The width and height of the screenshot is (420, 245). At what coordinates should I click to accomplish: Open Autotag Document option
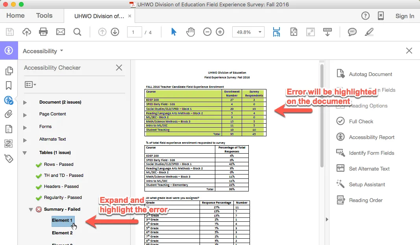[x=370, y=74]
